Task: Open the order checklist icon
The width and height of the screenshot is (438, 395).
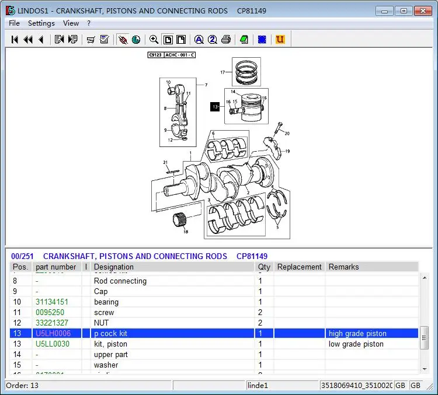Action: coord(105,40)
